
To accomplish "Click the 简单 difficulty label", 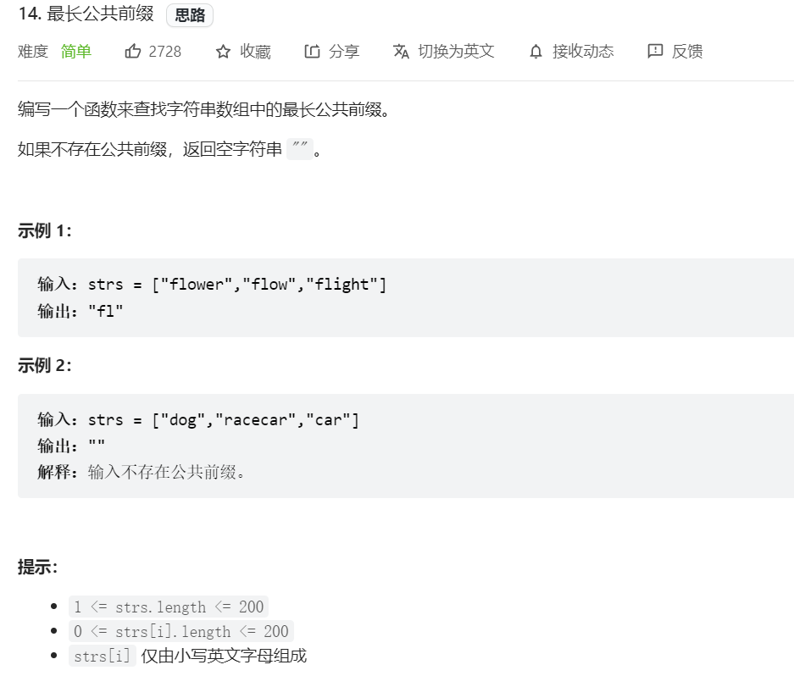I will coord(76,52).
